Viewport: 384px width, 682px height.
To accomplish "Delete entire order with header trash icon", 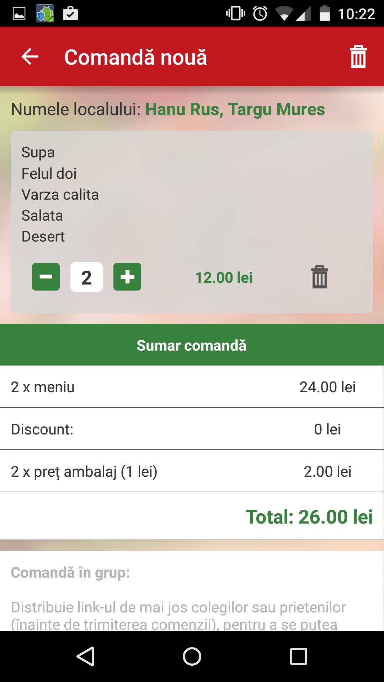I will coord(358,57).
